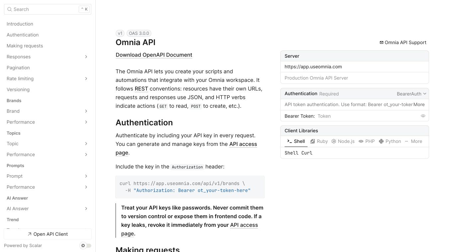Click the Python logo icon
Image resolution: width=449 pixels, height=252 pixels.
[381, 141]
